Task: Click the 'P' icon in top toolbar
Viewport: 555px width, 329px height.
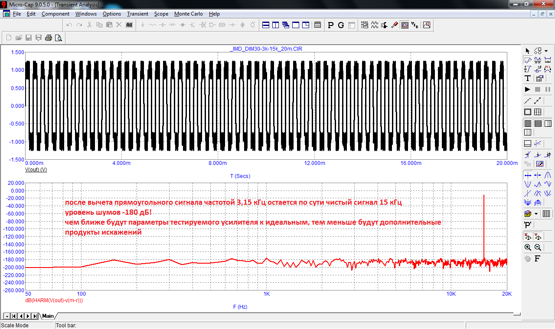Action: pos(331,25)
